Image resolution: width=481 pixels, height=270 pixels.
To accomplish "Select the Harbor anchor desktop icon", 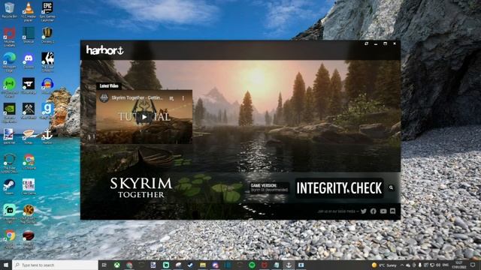I will [47, 136].
